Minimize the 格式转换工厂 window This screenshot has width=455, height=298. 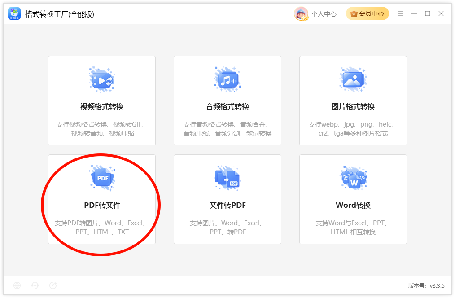pos(414,13)
